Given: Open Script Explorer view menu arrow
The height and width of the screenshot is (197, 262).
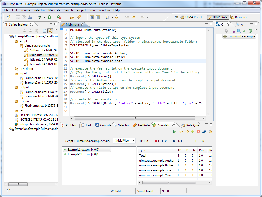Looking at the screenshot, I should [x=56, y=30].
